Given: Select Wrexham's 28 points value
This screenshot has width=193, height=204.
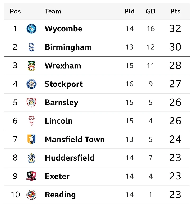Looking at the screenshot, I should (x=175, y=65).
